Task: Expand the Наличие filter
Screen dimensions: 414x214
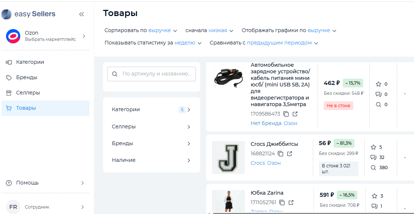Action: coord(151,160)
